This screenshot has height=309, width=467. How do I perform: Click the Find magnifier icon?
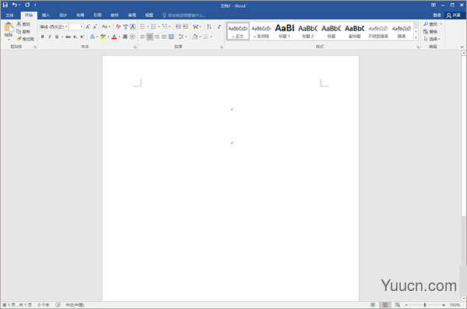(426, 24)
